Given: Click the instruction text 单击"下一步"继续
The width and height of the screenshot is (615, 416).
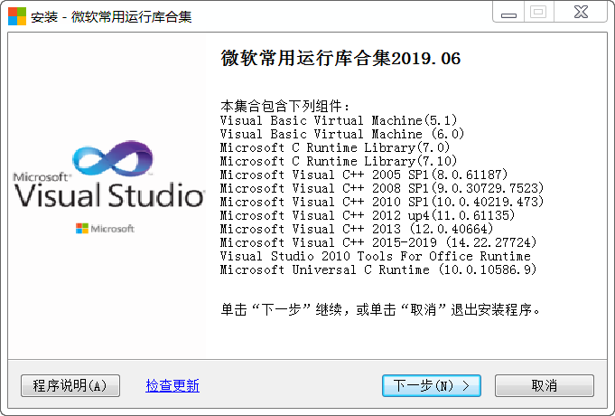Looking at the screenshot, I should [282, 310].
